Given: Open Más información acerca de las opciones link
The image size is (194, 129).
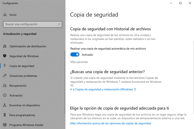Looking at the screenshot, I should click(110, 123).
